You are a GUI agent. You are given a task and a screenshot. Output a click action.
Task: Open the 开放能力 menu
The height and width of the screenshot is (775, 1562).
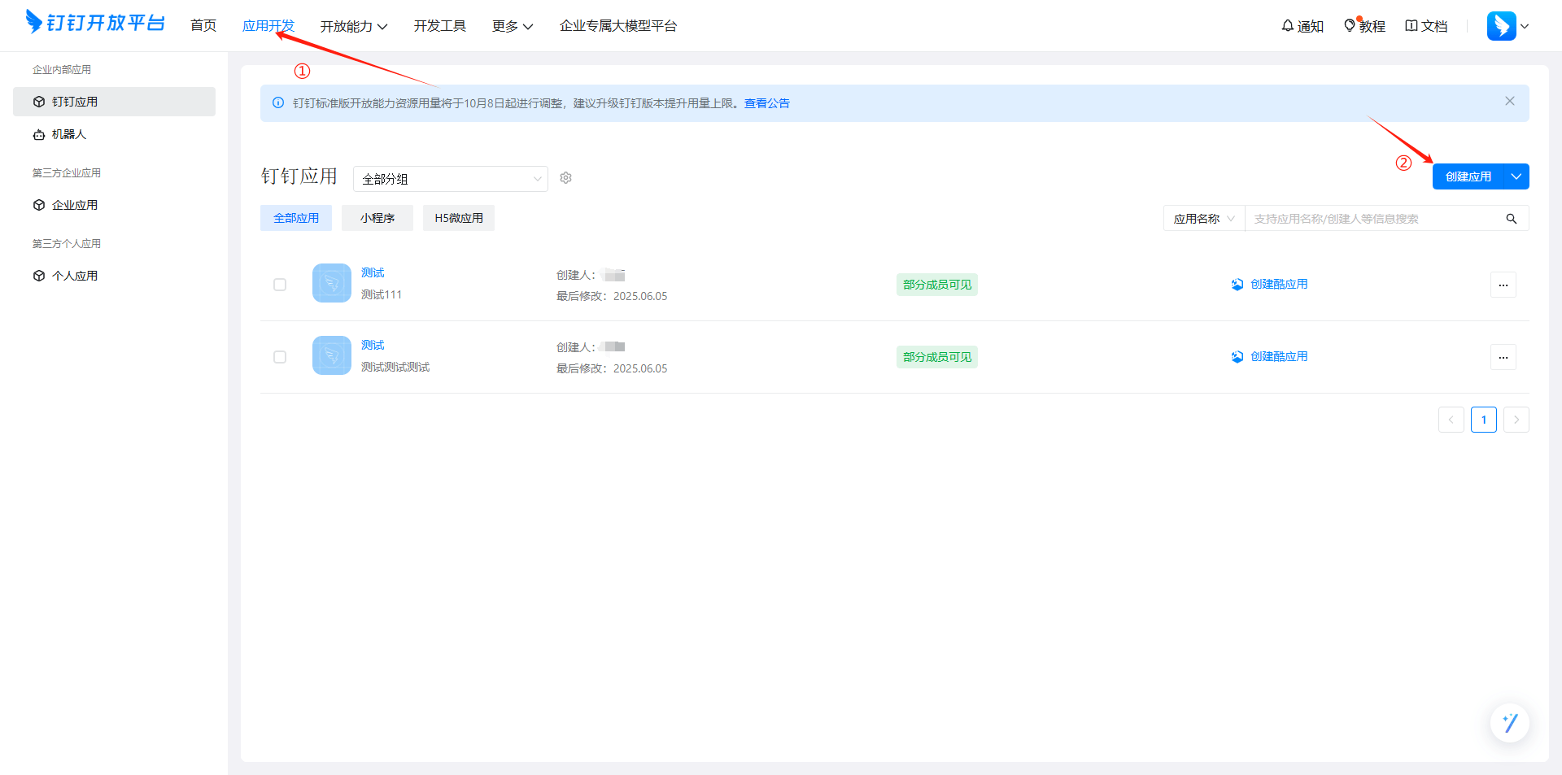[x=353, y=26]
